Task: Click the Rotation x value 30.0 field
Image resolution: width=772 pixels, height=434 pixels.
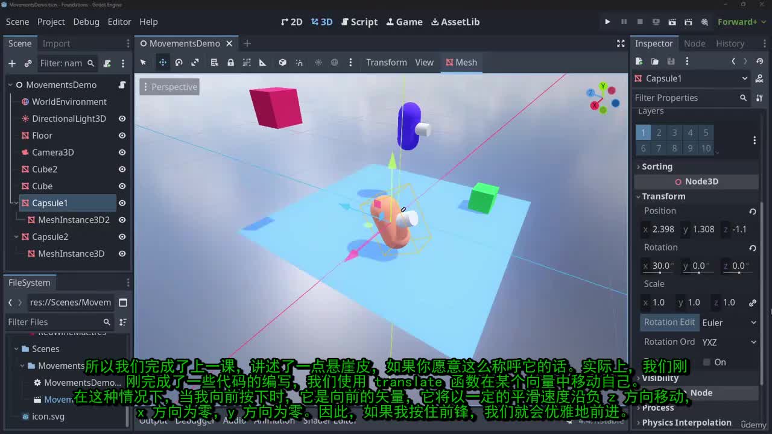Action: 657,266
